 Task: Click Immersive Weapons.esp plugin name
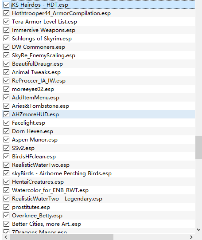pos(43,30)
